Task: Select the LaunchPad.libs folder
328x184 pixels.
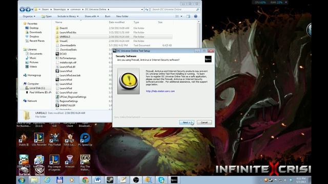Action: [x=68, y=33]
